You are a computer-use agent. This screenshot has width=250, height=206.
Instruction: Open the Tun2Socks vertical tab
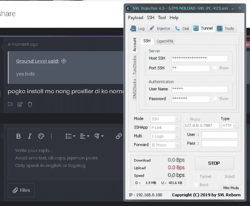(x=135, y=65)
